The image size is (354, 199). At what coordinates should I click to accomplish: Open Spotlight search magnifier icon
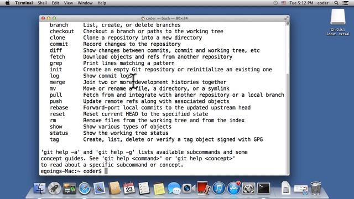[336, 3]
